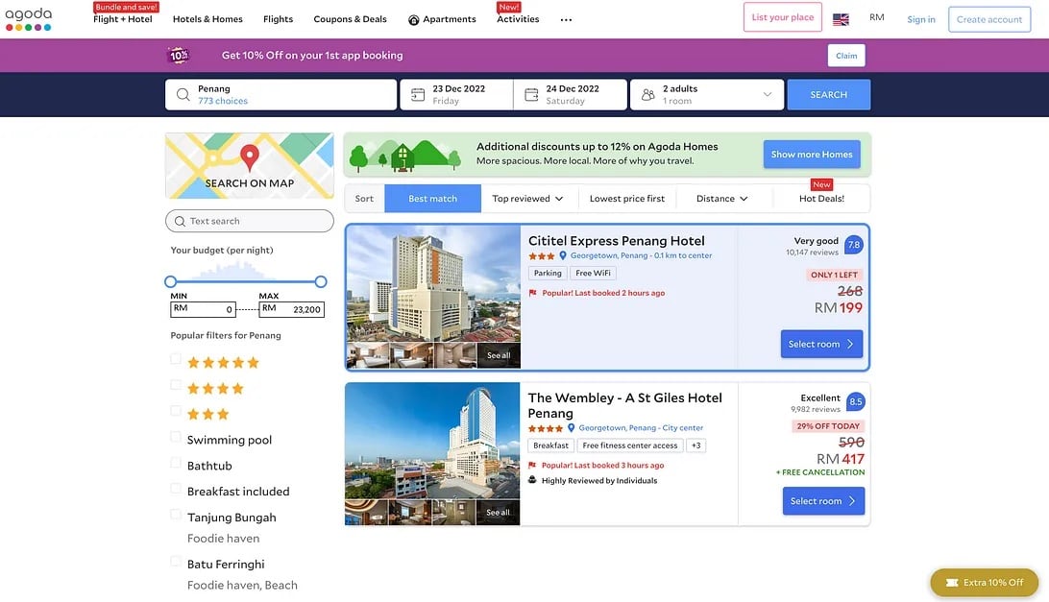Open the more options ellipsis menu
Image resolution: width=1049 pixels, height=602 pixels.
tap(566, 19)
